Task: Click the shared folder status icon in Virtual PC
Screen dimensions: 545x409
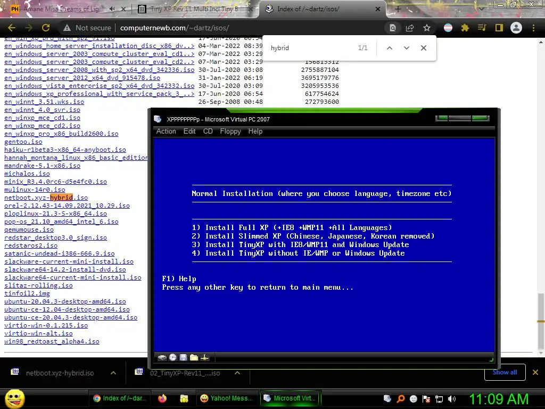Action: coord(194,357)
